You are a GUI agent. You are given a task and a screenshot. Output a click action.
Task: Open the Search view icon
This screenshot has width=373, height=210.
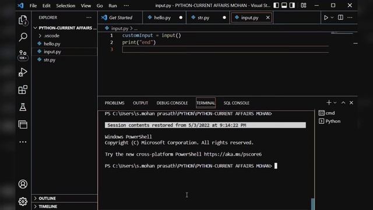[x=23, y=37]
